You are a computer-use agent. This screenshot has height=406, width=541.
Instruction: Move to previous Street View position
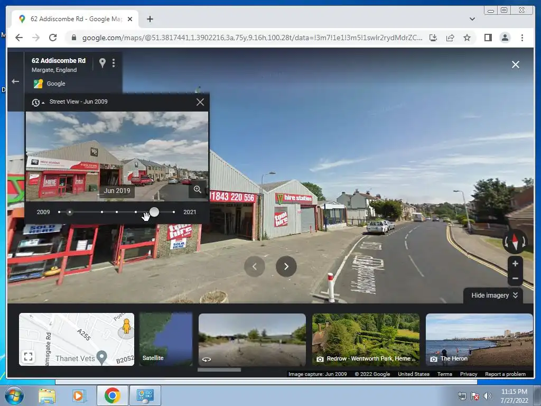[x=255, y=266]
